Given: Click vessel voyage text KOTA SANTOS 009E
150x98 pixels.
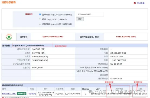Looking at the screenshot, I should (x=126, y=37).
